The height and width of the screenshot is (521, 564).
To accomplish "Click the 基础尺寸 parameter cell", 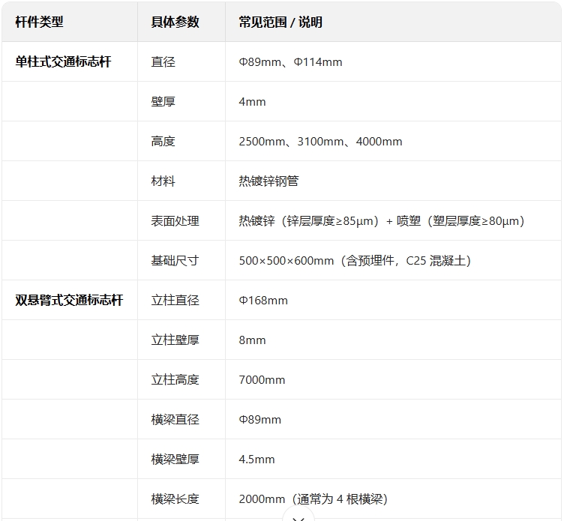I will tap(175, 261).
